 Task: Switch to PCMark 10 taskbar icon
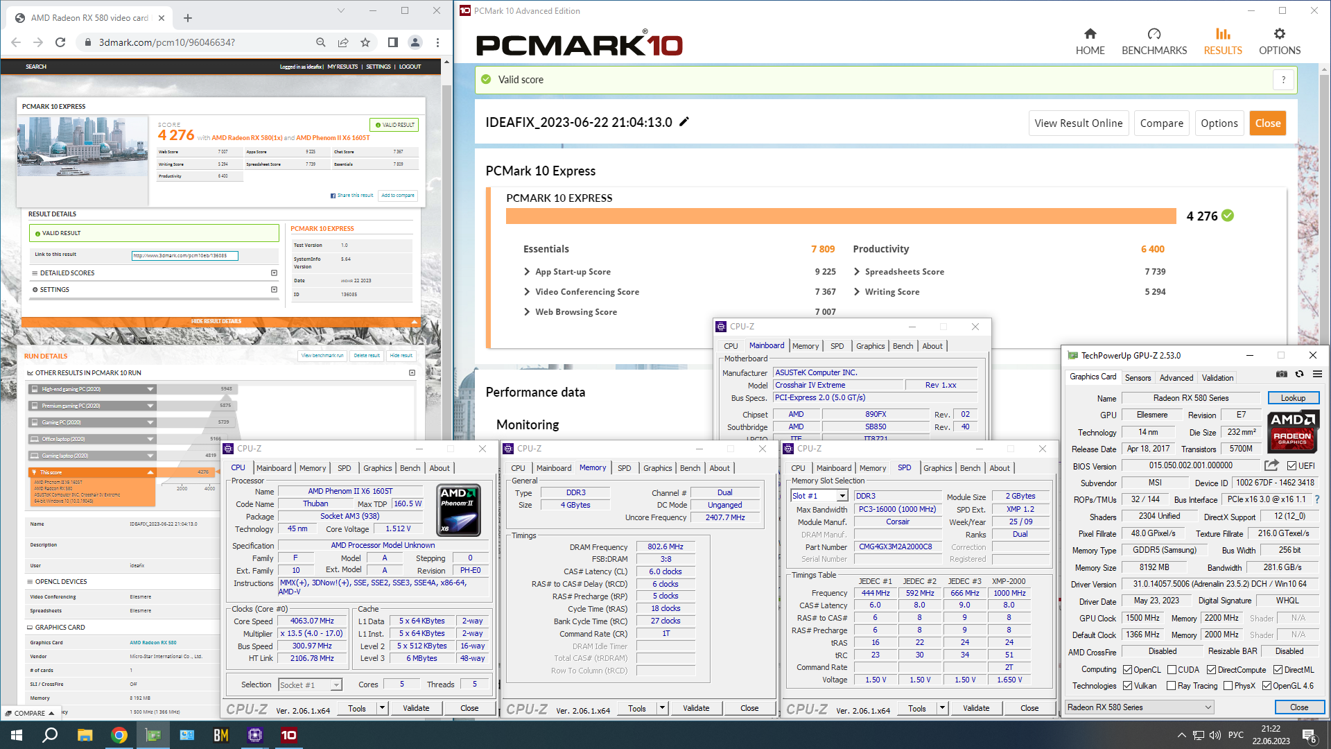tap(289, 735)
